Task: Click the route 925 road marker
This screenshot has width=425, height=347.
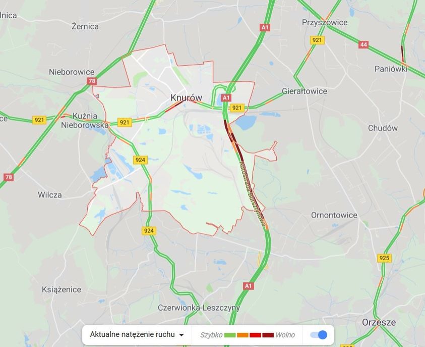Action: pyautogui.click(x=384, y=258)
